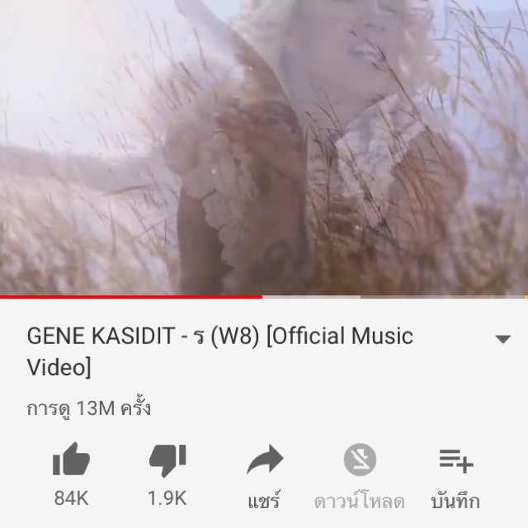Click the ดาวน์โหลด download label

coord(360,501)
